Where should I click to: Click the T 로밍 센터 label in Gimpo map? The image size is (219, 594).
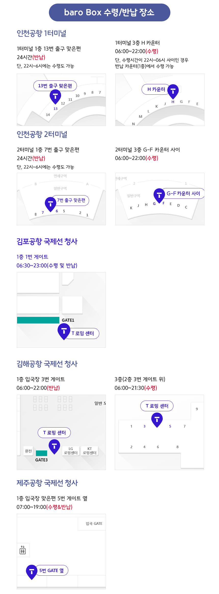pos(83,333)
